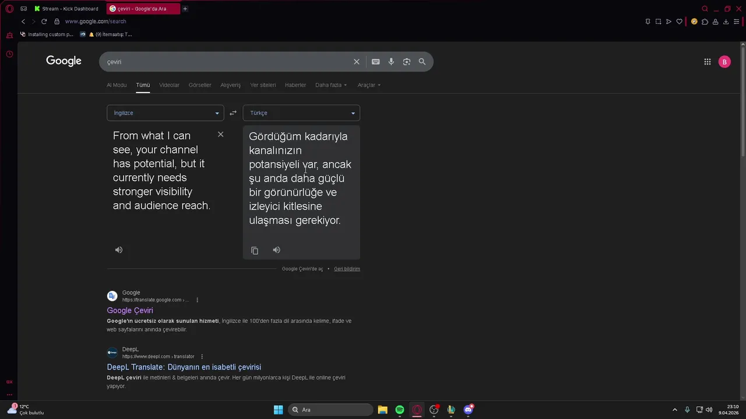View site security lock info
This screenshot has width=746, height=419.
point(57,22)
